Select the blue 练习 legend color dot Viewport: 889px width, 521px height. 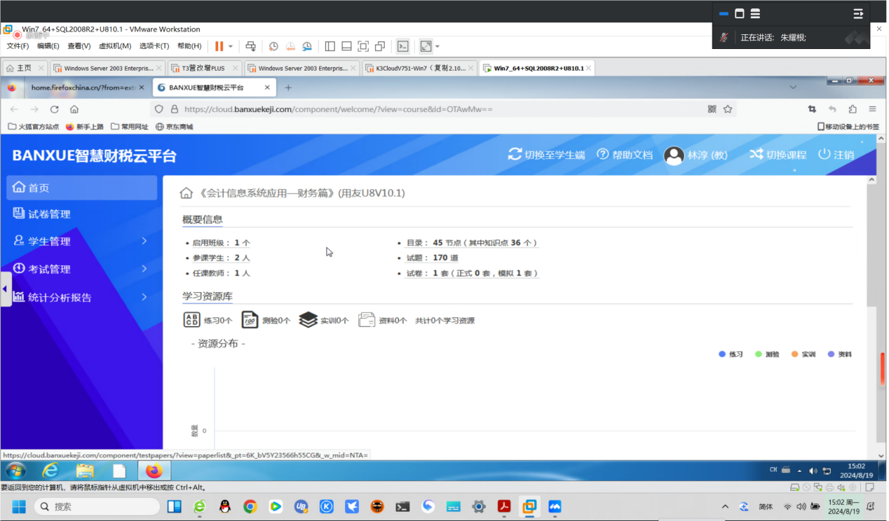point(722,354)
